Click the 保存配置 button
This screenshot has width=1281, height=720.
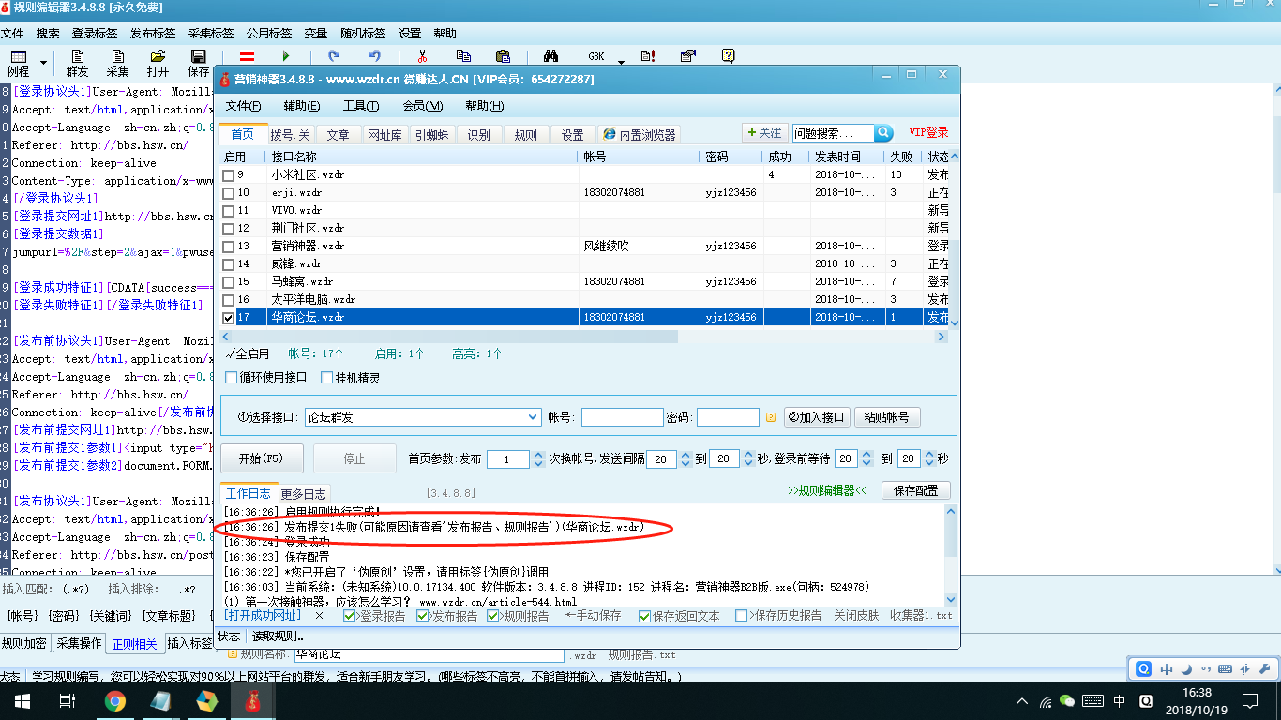point(915,490)
